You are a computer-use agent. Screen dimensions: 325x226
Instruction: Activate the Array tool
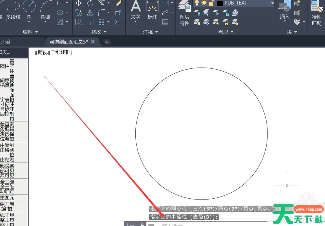click(101, 22)
